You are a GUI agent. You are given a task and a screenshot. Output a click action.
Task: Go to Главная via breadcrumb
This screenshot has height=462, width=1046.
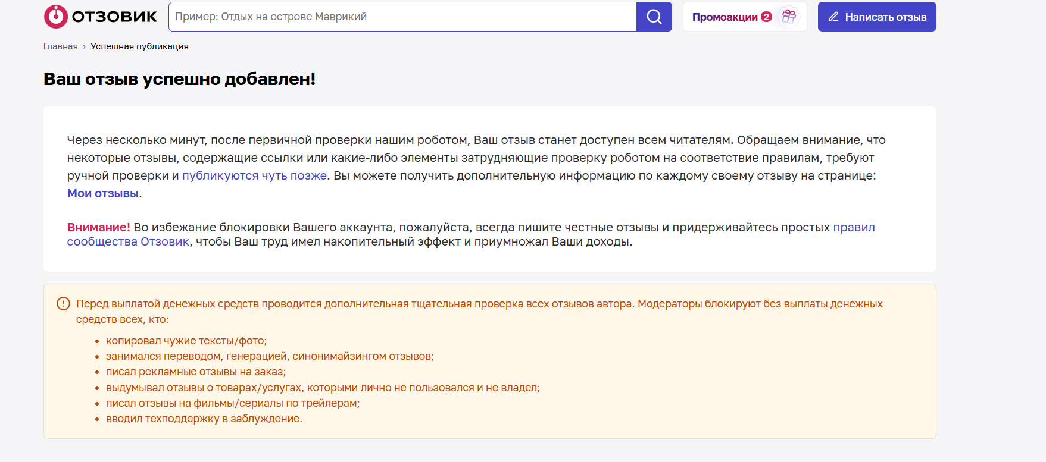[x=60, y=46]
